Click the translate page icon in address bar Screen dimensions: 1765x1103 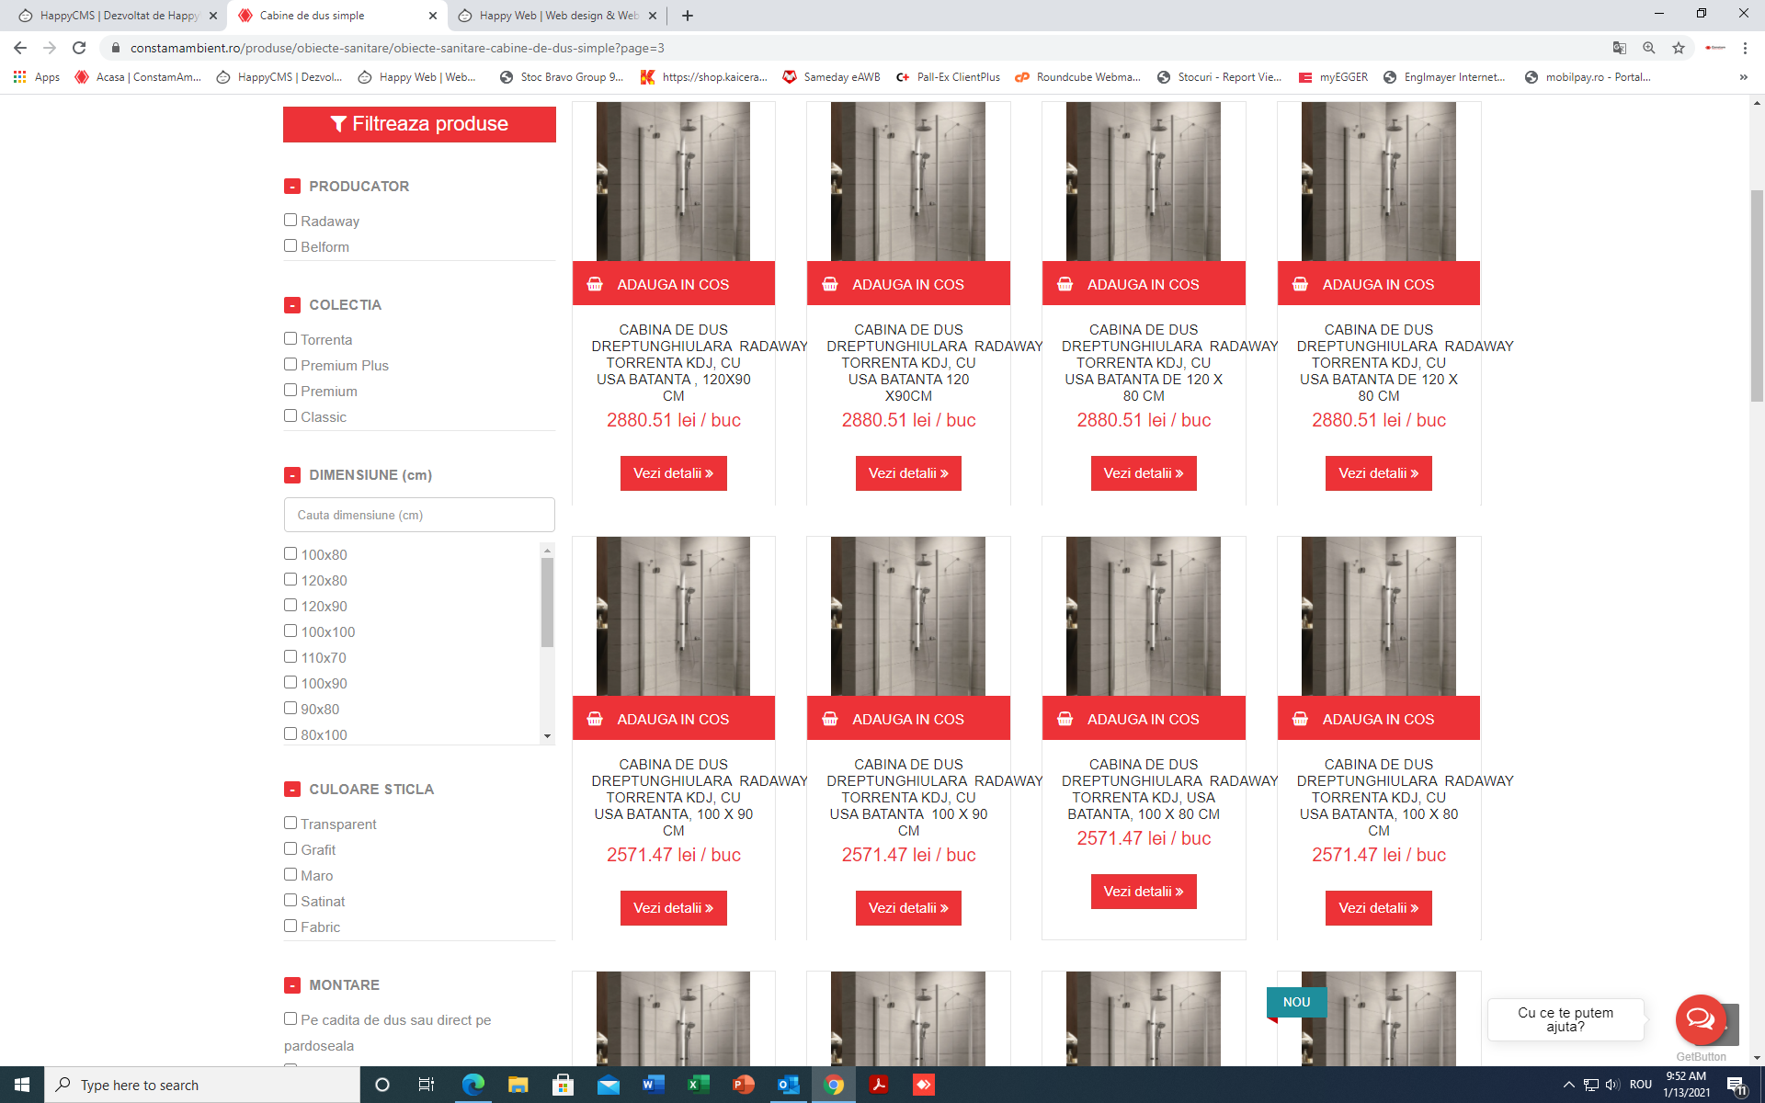coord(1620,48)
